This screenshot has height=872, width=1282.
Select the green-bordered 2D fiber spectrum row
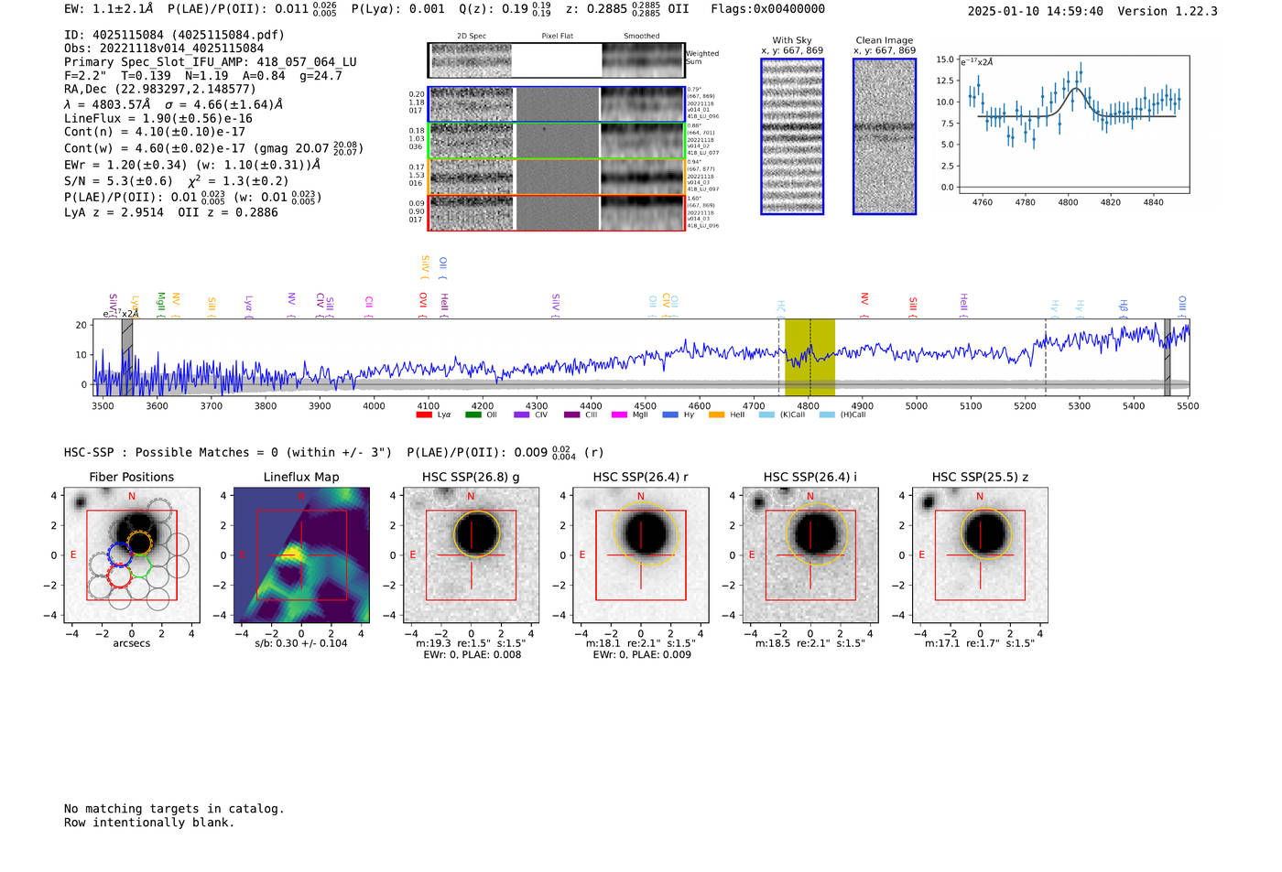[556, 141]
